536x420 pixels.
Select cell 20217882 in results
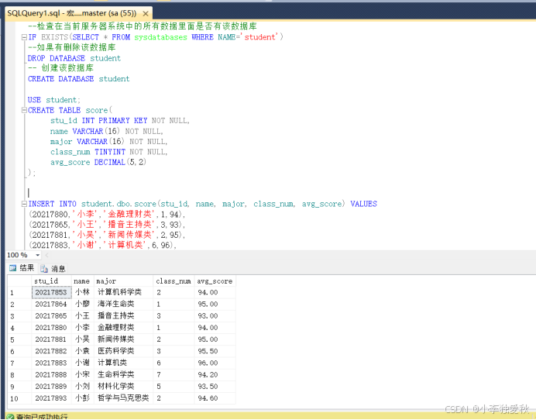coord(51,351)
